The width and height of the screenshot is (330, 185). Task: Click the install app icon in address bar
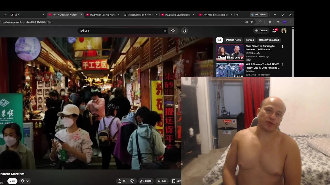(x=246, y=22)
